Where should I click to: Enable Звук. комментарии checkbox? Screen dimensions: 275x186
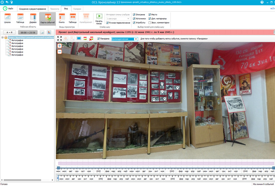click(x=150, y=22)
